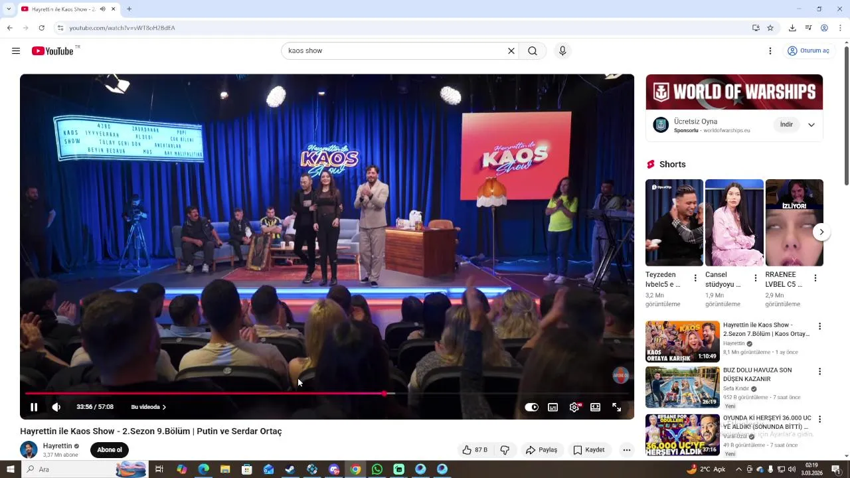Toggle autoplay switch in player
This screenshot has width=850, height=478.
point(531,407)
